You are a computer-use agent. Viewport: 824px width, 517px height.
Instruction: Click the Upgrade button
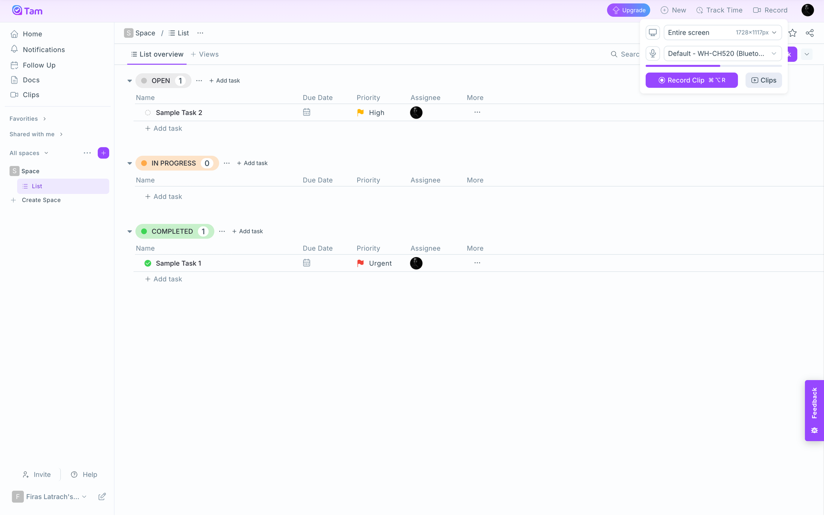point(628,10)
